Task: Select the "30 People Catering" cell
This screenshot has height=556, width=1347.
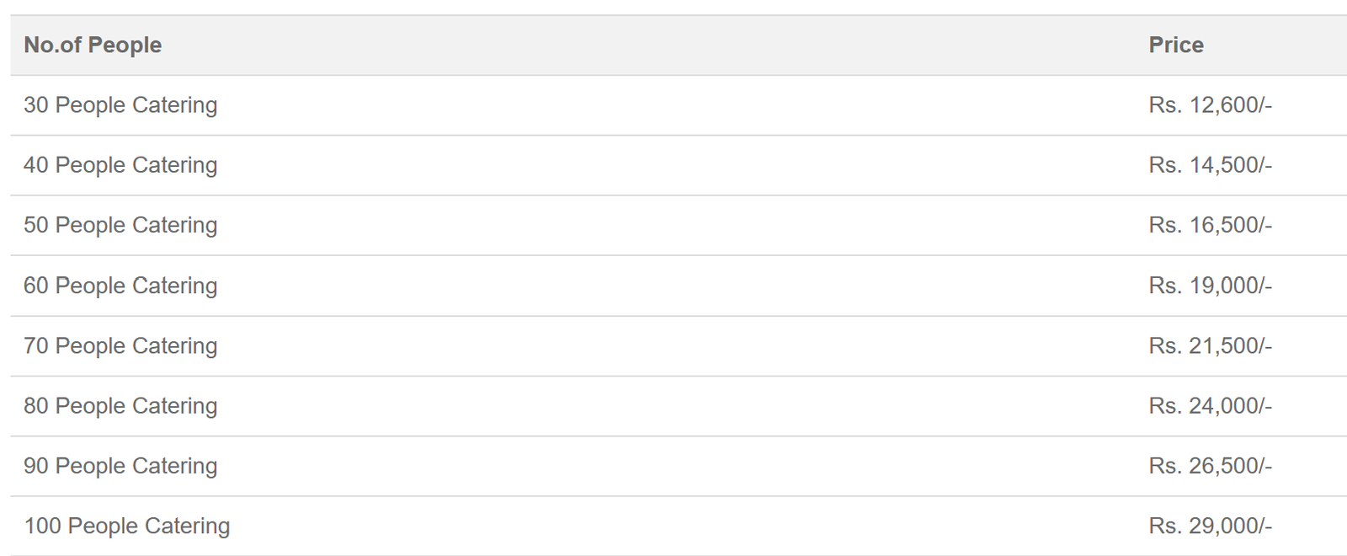Action: [120, 105]
